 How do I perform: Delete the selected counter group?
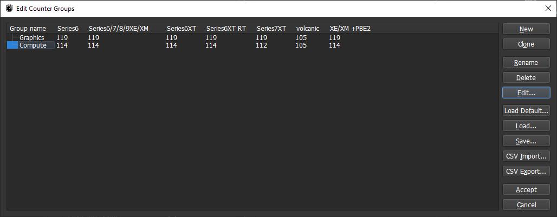tap(526, 78)
